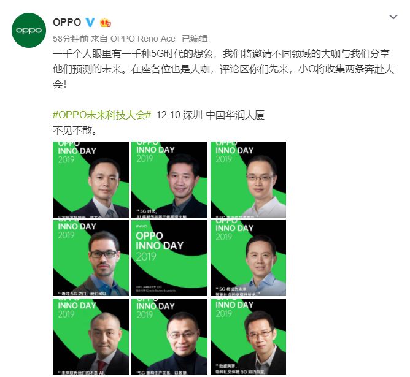Viewport: 410px width, 377px height.
Task: Open the bearded man with black glasses poster
Action: tap(91, 258)
